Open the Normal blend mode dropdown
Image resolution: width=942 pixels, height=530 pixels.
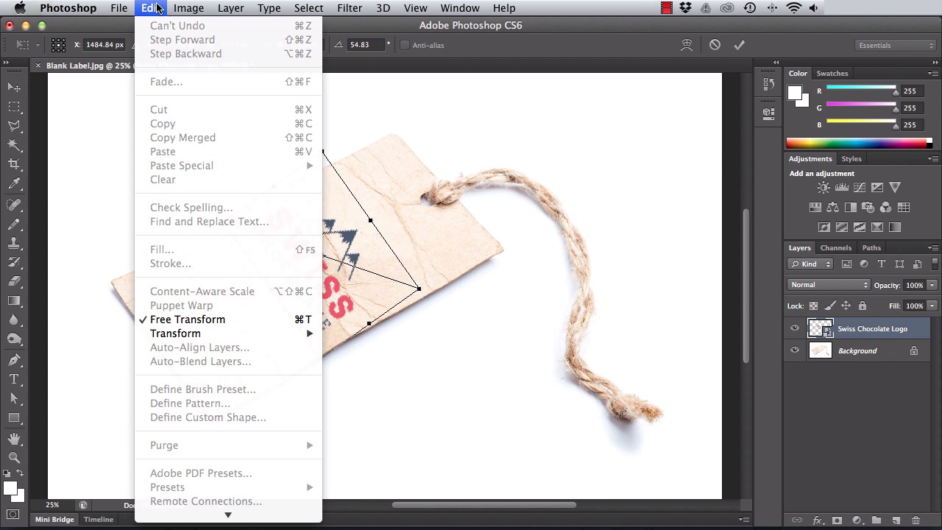[x=829, y=286]
